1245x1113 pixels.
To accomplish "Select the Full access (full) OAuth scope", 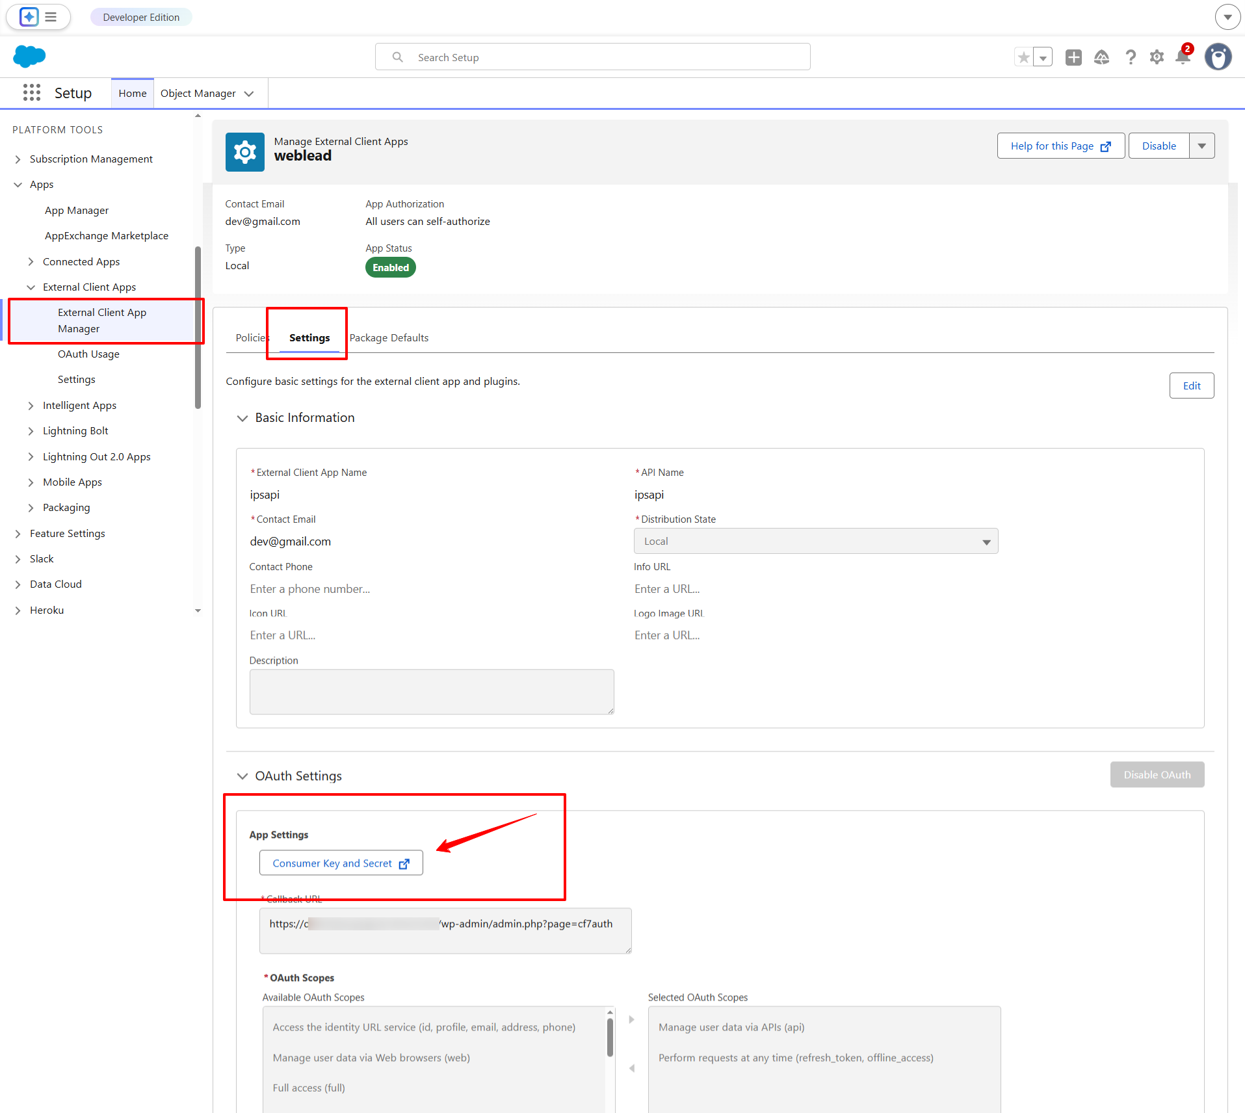I will tap(308, 1087).
